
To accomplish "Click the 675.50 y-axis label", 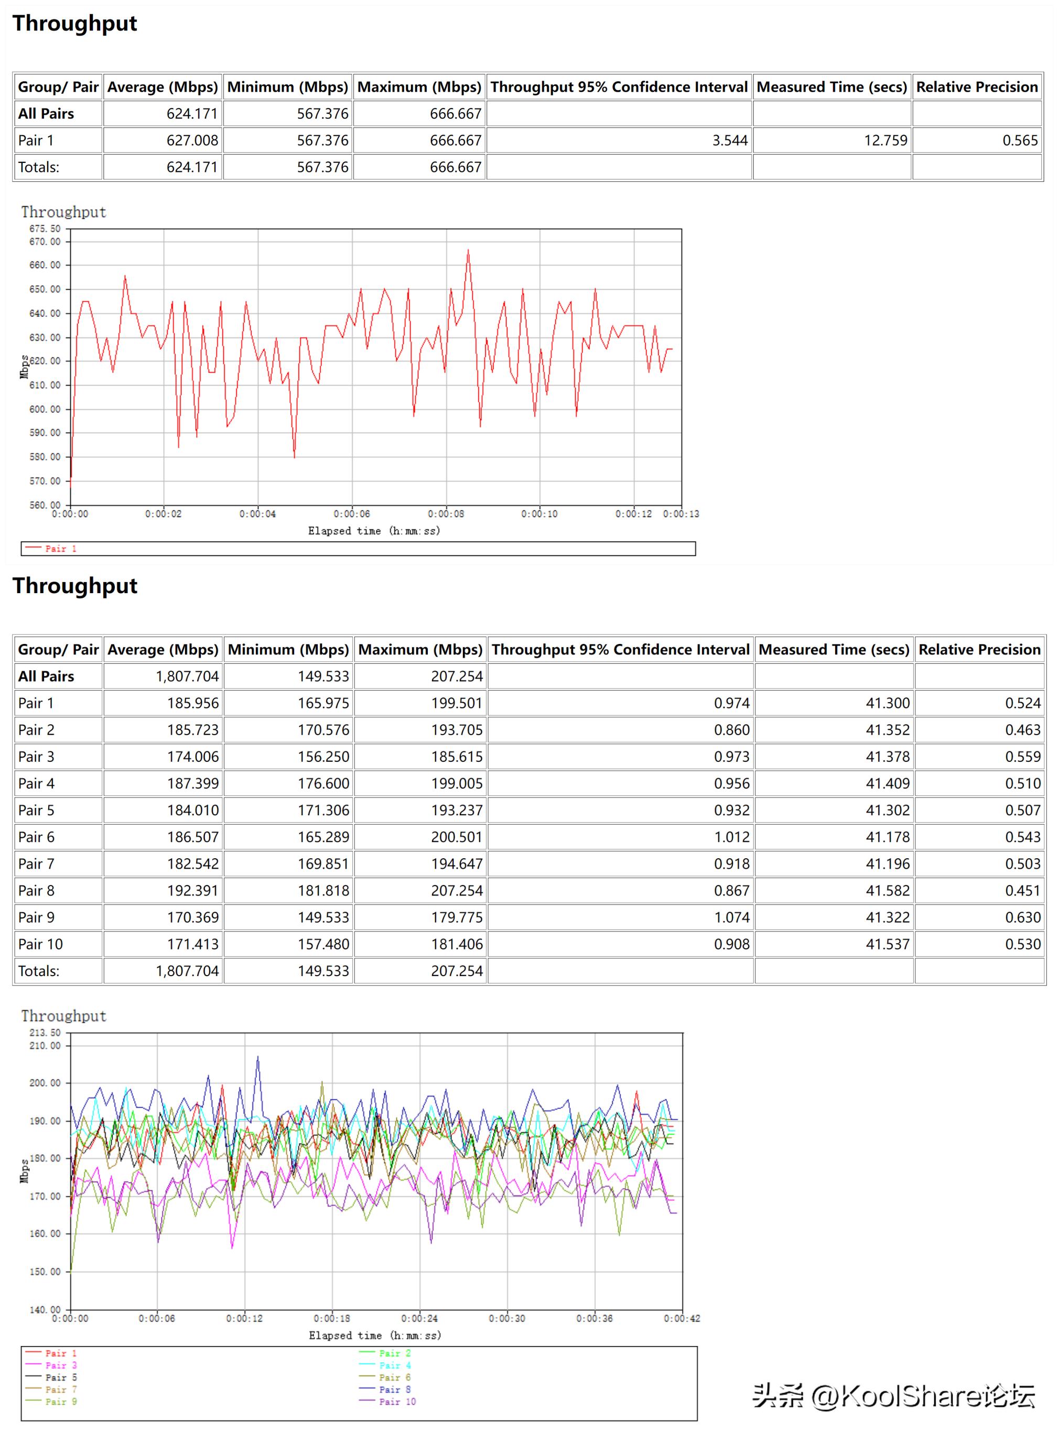I will coord(45,228).
